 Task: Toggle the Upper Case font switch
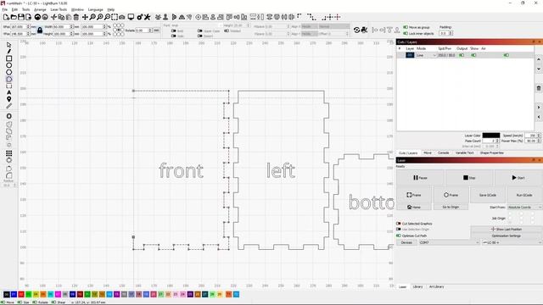coord(200,31)
